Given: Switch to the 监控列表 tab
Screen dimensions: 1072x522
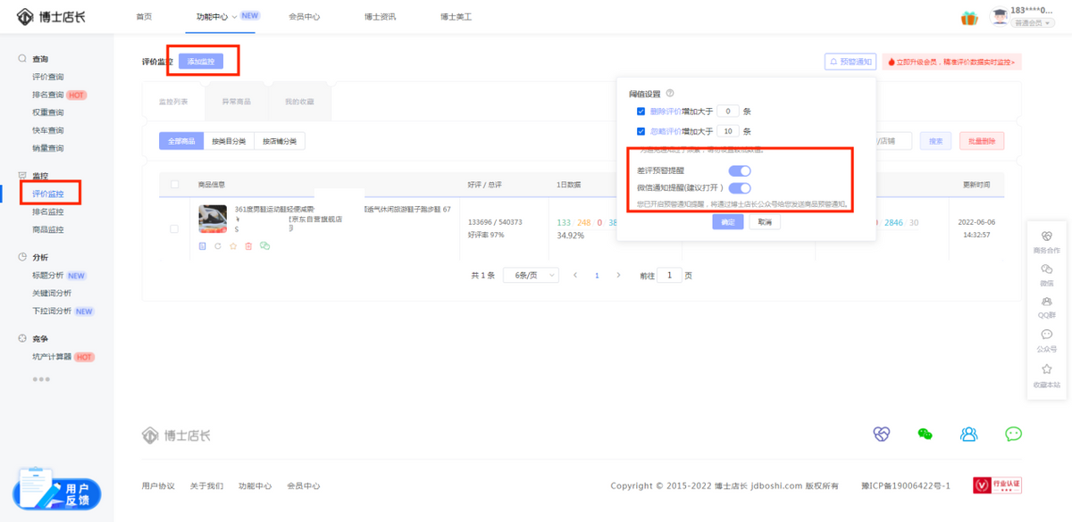Looking at the screenshot, I should 173,102.
